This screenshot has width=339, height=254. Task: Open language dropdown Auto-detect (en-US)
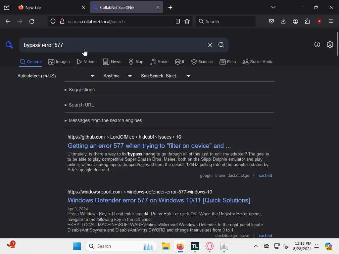coord(56,76)
